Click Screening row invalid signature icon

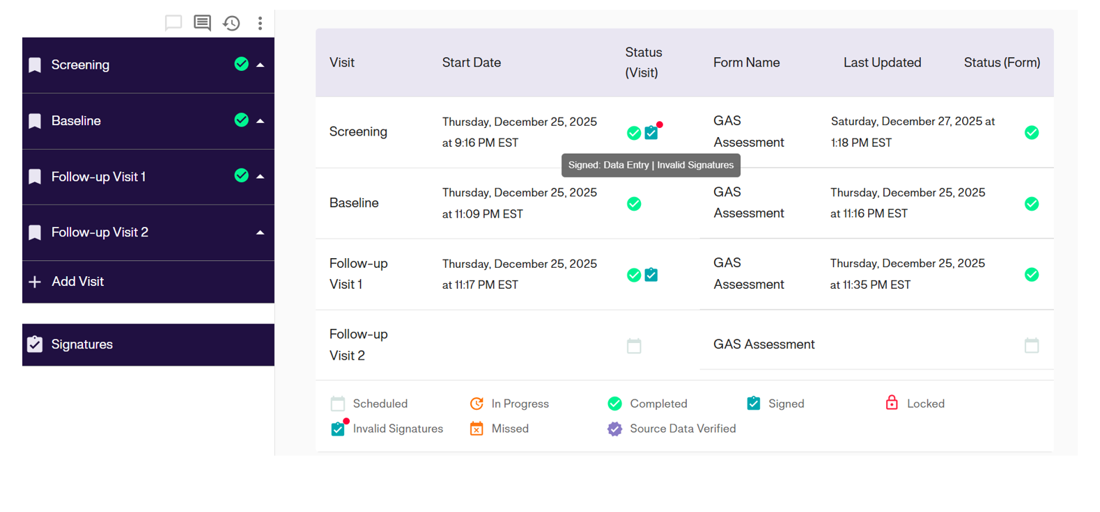652,132
